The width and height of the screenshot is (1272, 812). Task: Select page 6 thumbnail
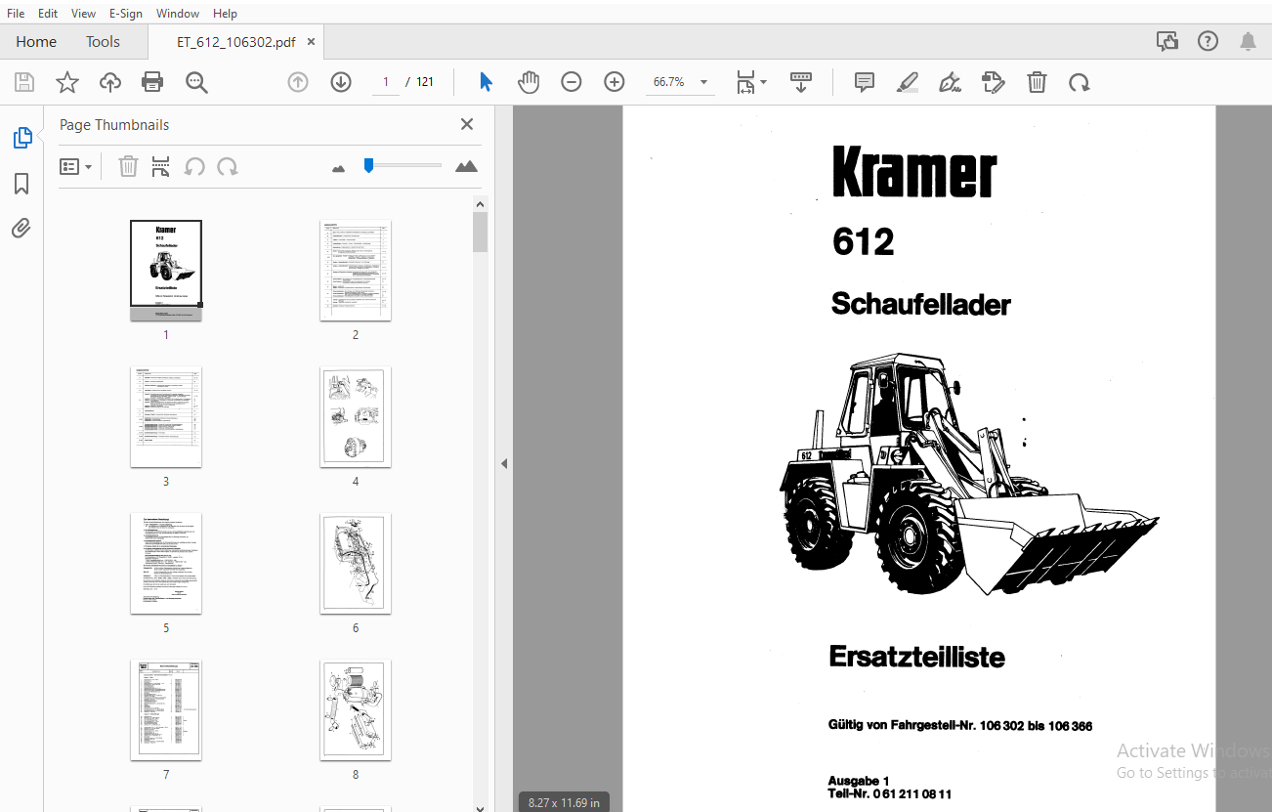coord(356,563)
